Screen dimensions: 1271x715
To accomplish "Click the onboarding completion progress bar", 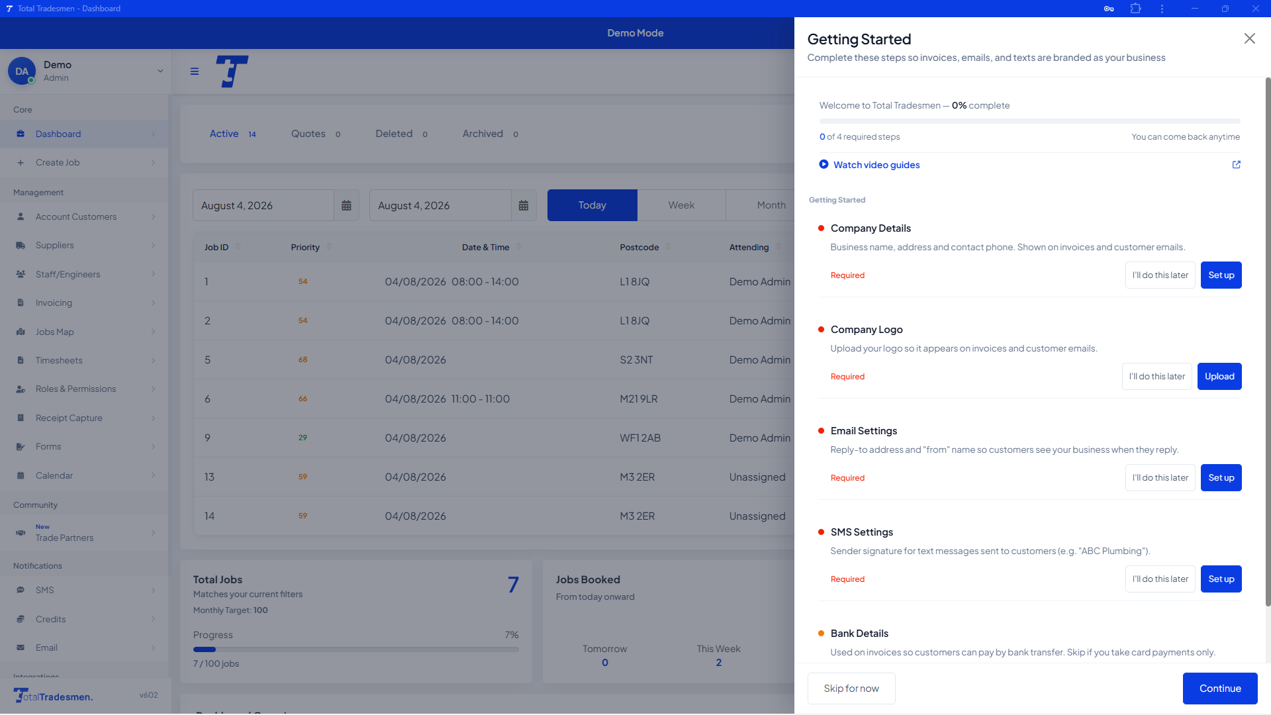I will (x=1029, y=121).
